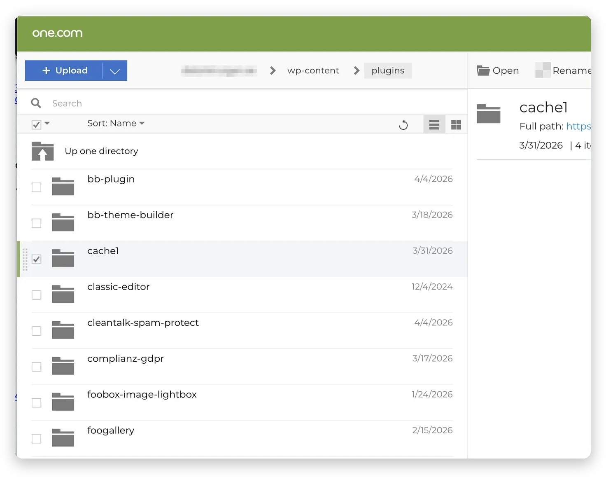Screen dimensions: 606x477
Task: Click the Up one directory icon
Action: 43,151
